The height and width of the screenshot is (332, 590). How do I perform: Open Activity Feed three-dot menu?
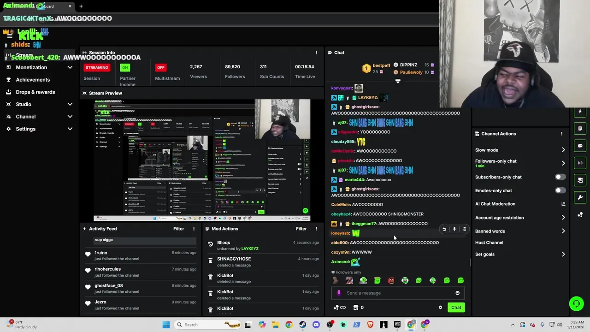point(194,229)
